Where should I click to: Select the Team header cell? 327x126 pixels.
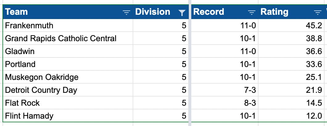[68, 12]
